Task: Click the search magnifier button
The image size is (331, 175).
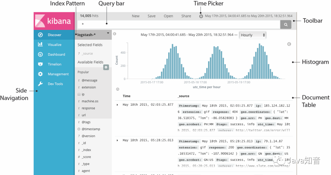Action: [286, 25]
